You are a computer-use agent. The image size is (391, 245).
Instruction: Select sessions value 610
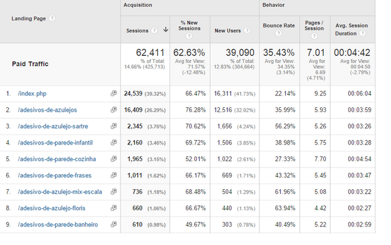[x=137, y=225]
